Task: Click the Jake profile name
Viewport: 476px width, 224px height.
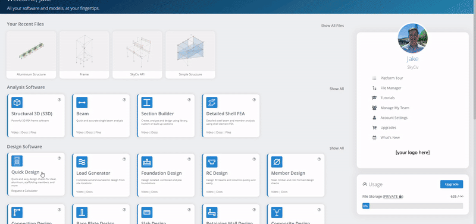Action: click(x=412, y=59)
